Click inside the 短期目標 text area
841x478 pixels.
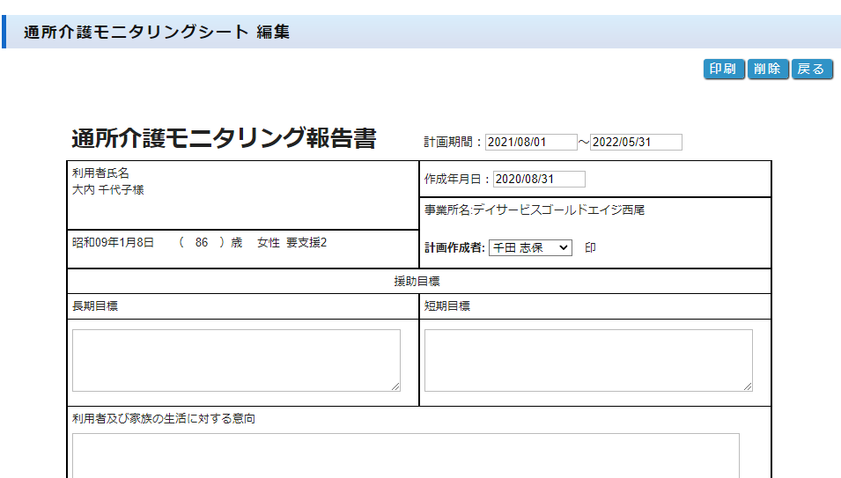pyautogui.click(x=588, y=360)
